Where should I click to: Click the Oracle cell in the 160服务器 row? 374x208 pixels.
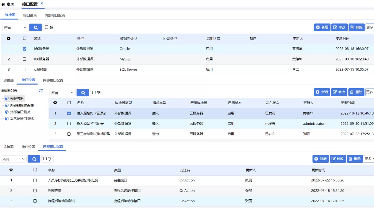coord(125,49)
